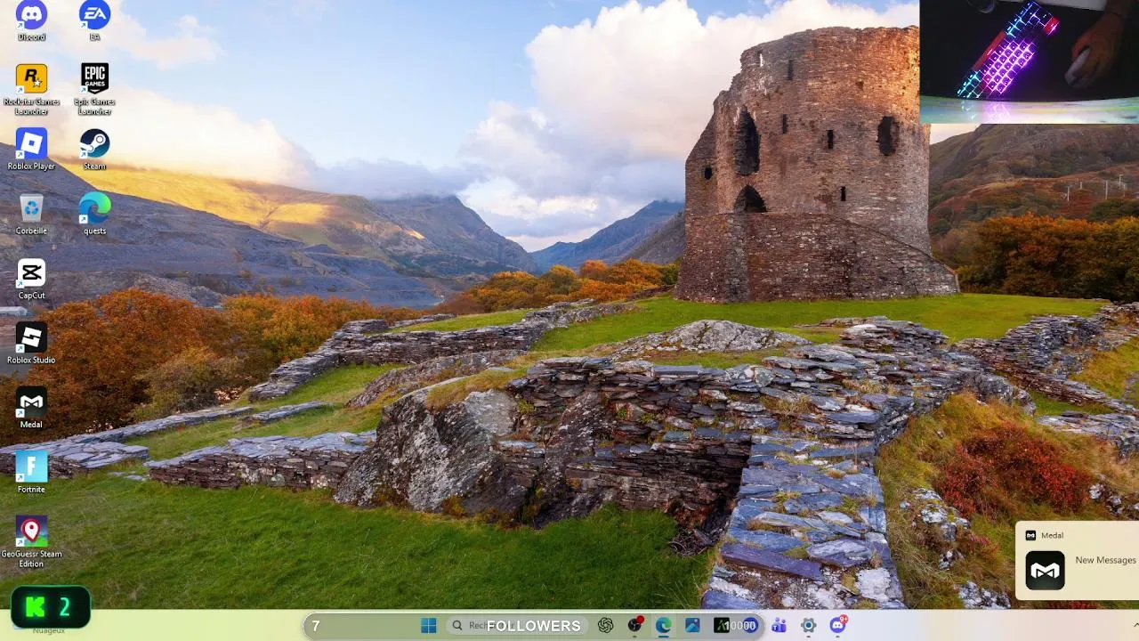The image size is (1139, 641).
Task: Select the Steam desktop shortcut
Action: [94, 150]
